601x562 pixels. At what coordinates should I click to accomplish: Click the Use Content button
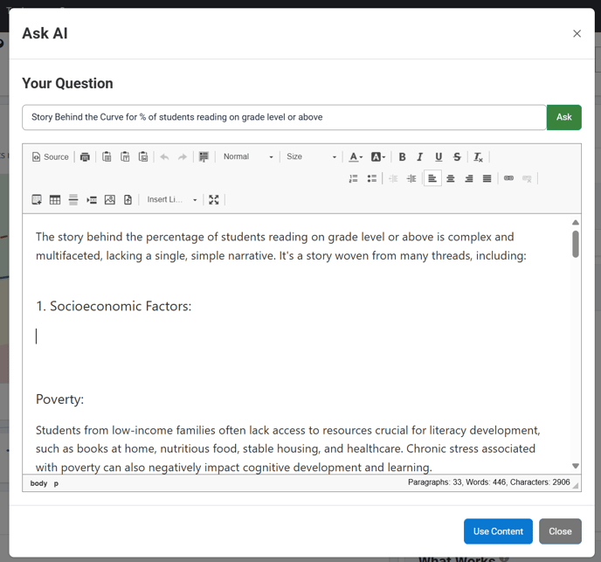coord(498,531)
